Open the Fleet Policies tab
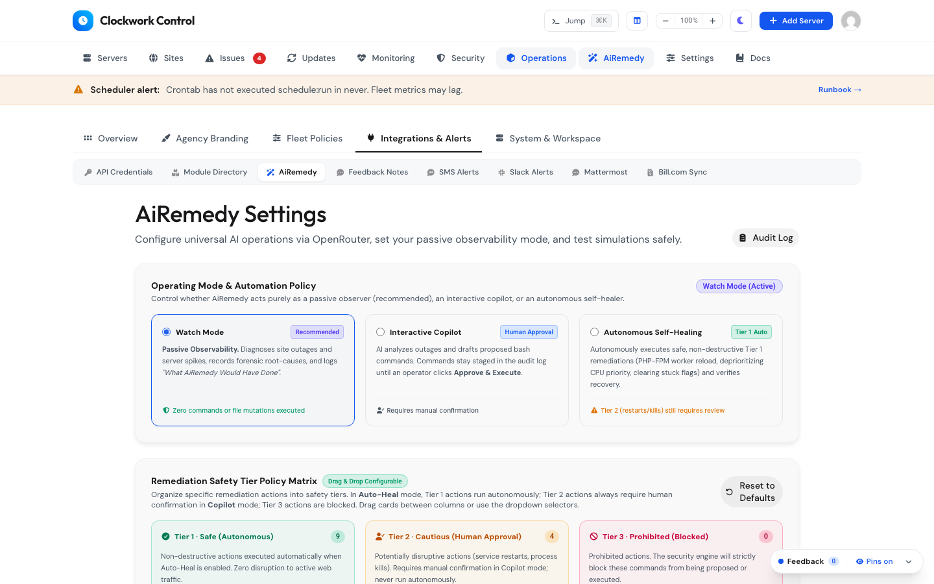 tap(307, 138)
